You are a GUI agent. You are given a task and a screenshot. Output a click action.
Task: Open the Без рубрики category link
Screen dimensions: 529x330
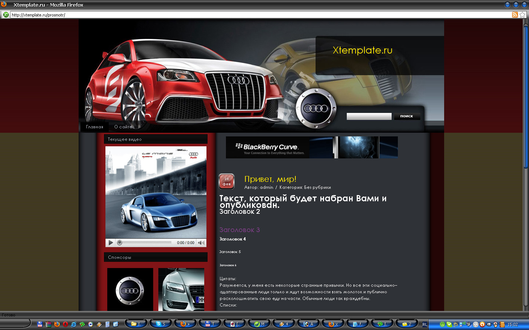(x=317, y=187)
